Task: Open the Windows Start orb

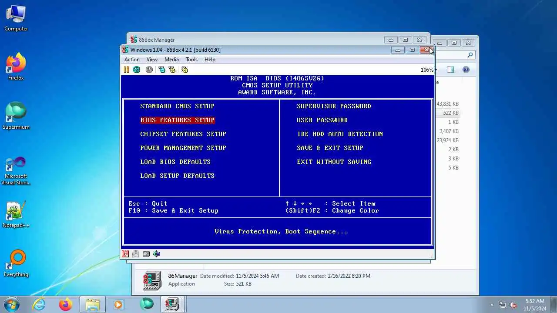Action: tap(11, 304)
